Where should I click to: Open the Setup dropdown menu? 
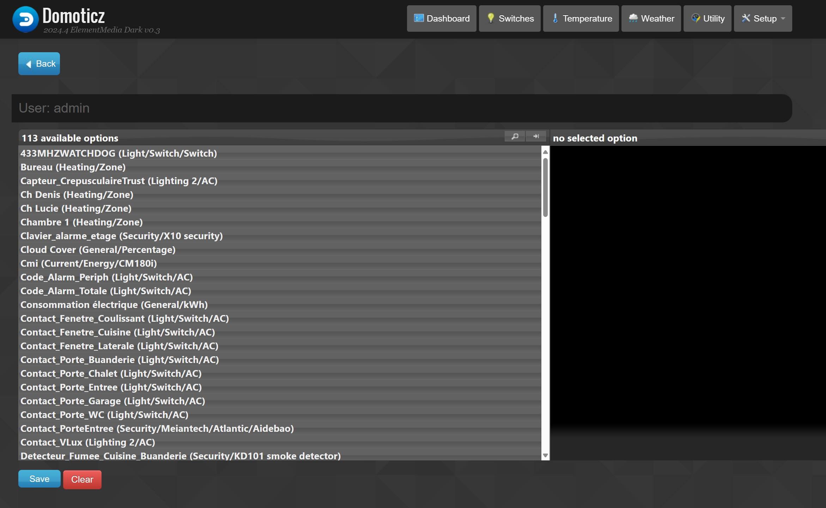(763, 18)
